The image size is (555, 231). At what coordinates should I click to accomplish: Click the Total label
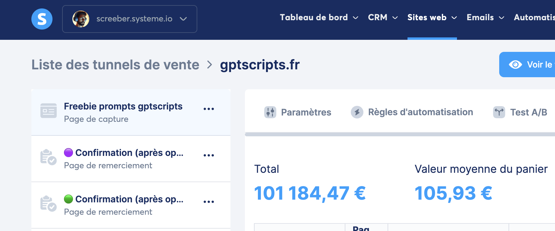[267, 169]
